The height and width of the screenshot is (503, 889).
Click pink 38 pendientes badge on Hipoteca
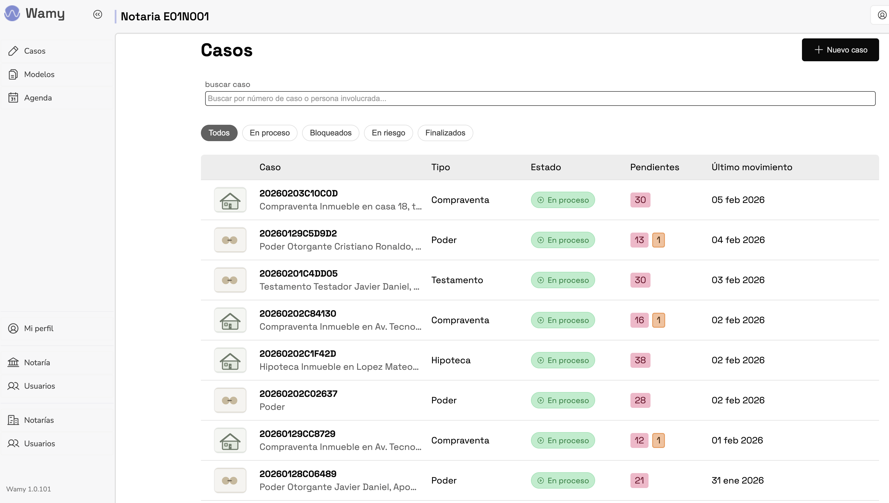(x=640, y=360)
